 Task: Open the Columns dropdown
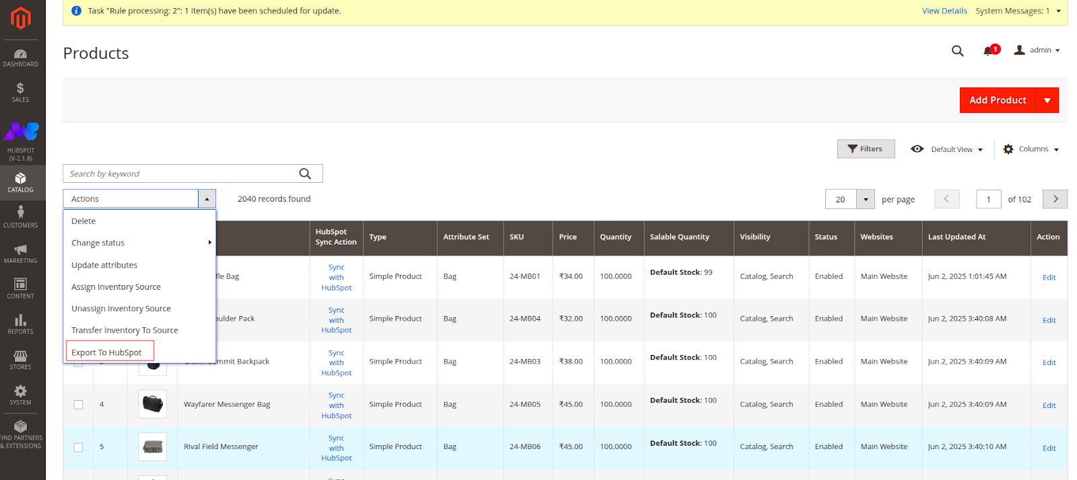[1031, 149]
